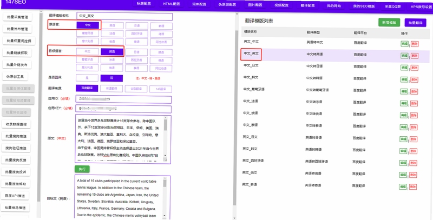Open 批量权重词挖掘 in the sidebar
433x220 pixels.
pyautogui.click(x=19, y=41)
